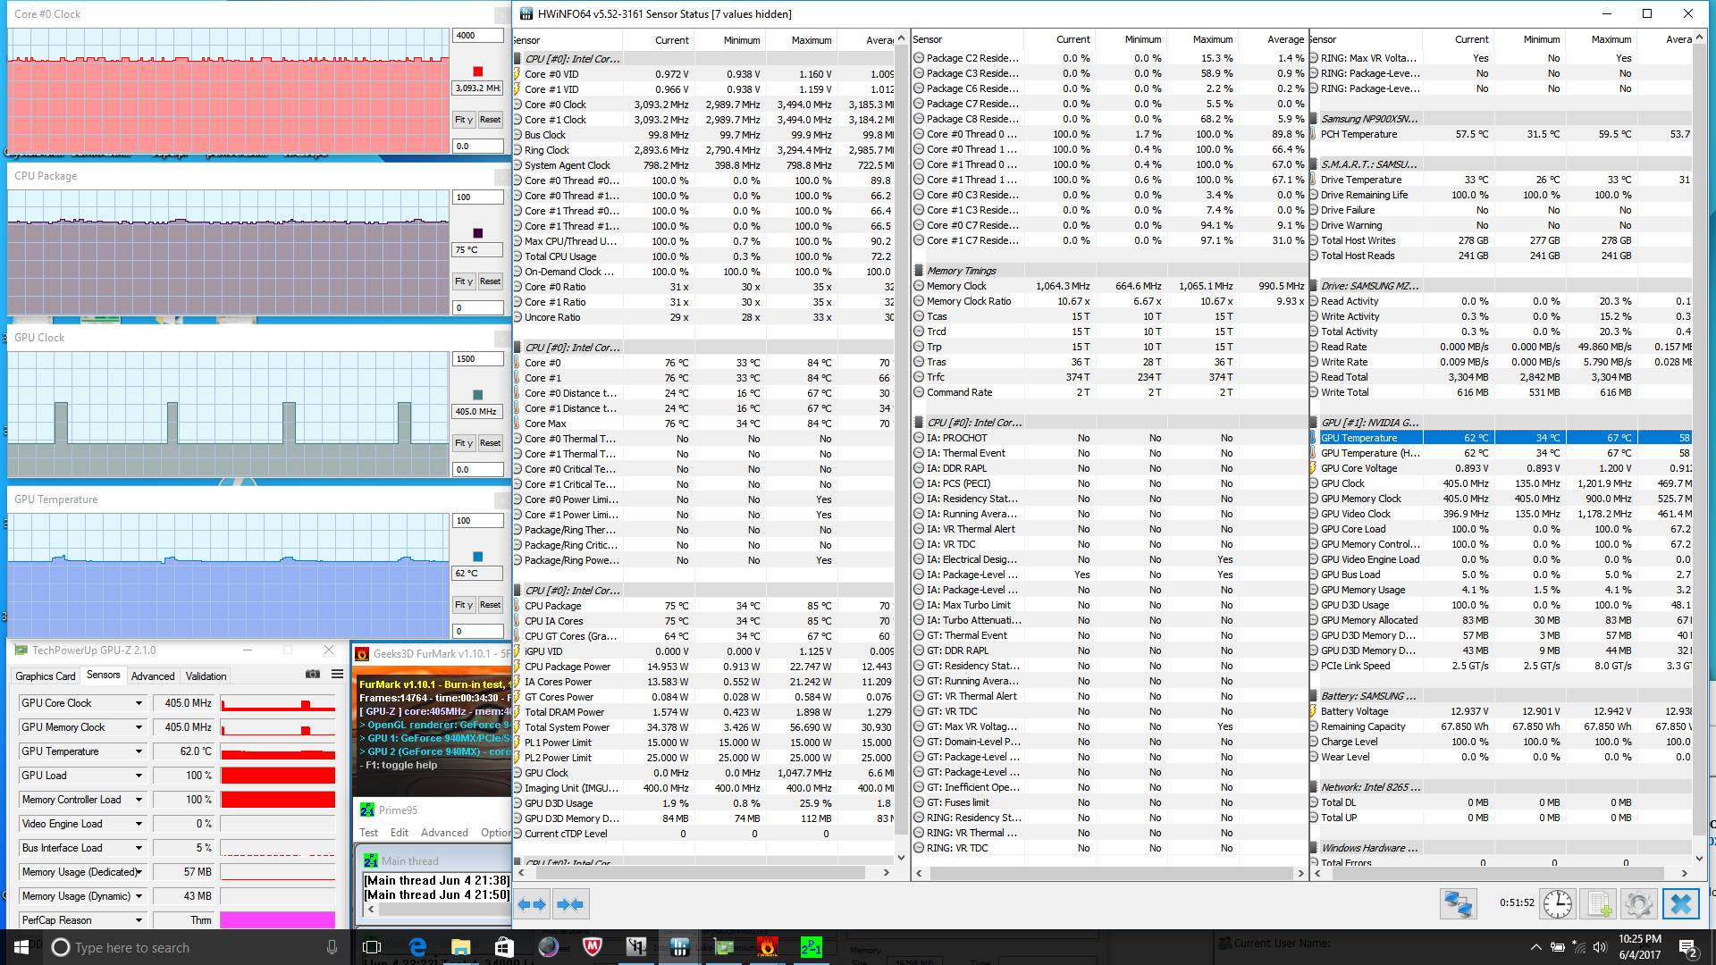Click dark purple swatch in CPU Package graph
Image resolution: width=1716 pixels, height=965 pixels.
pyautogui.click(x=478, y=233)
